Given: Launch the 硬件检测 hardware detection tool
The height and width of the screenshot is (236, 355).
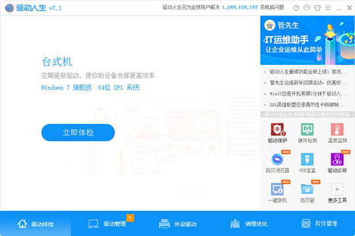Looking at the screenshot, I should click(307, 133).
